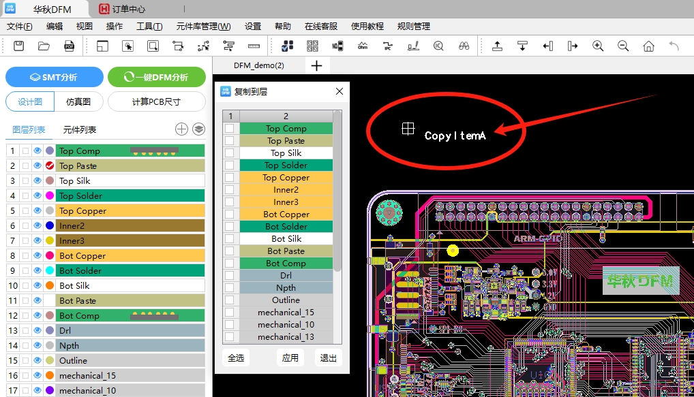Select the ruler measurement tool
The image size is (694, 397).
[254, 46]
